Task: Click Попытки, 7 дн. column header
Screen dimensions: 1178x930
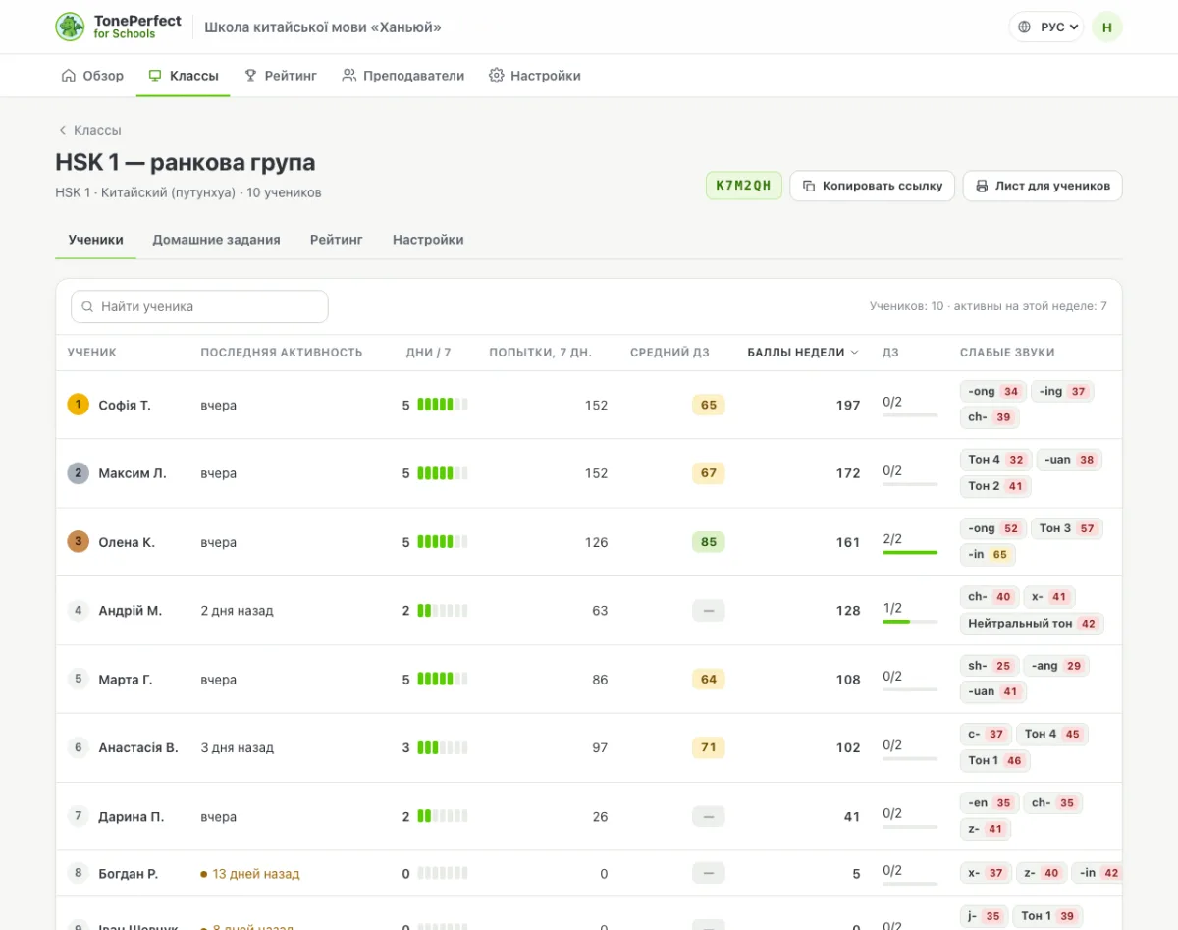Action: (x=541, y=353)
